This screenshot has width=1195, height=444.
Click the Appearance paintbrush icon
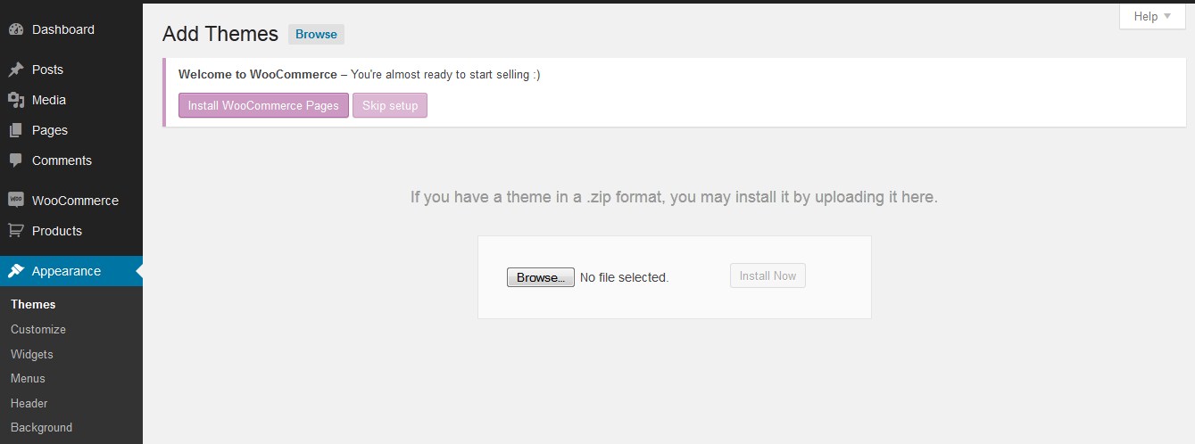click(x=16, y=271)
